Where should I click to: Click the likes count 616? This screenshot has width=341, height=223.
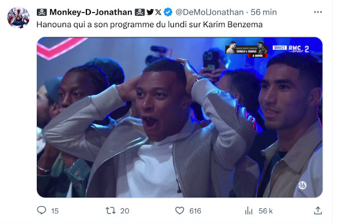[195, 211]
